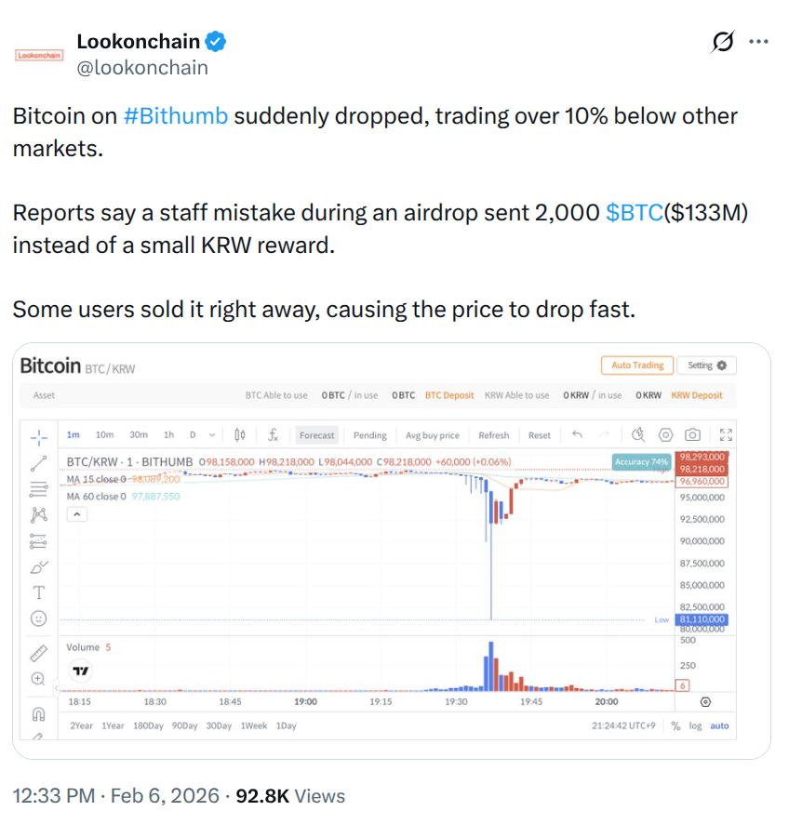Switch to the 10m interval
Screen dimensions: 789x824
coord(104,435)
